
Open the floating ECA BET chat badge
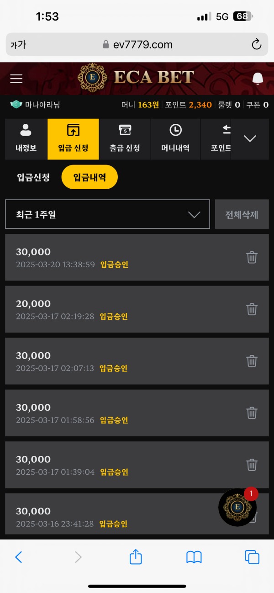(x=237, y=507)
